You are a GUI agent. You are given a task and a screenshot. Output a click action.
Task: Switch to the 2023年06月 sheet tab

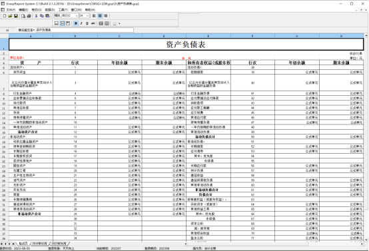coord(59,244)
